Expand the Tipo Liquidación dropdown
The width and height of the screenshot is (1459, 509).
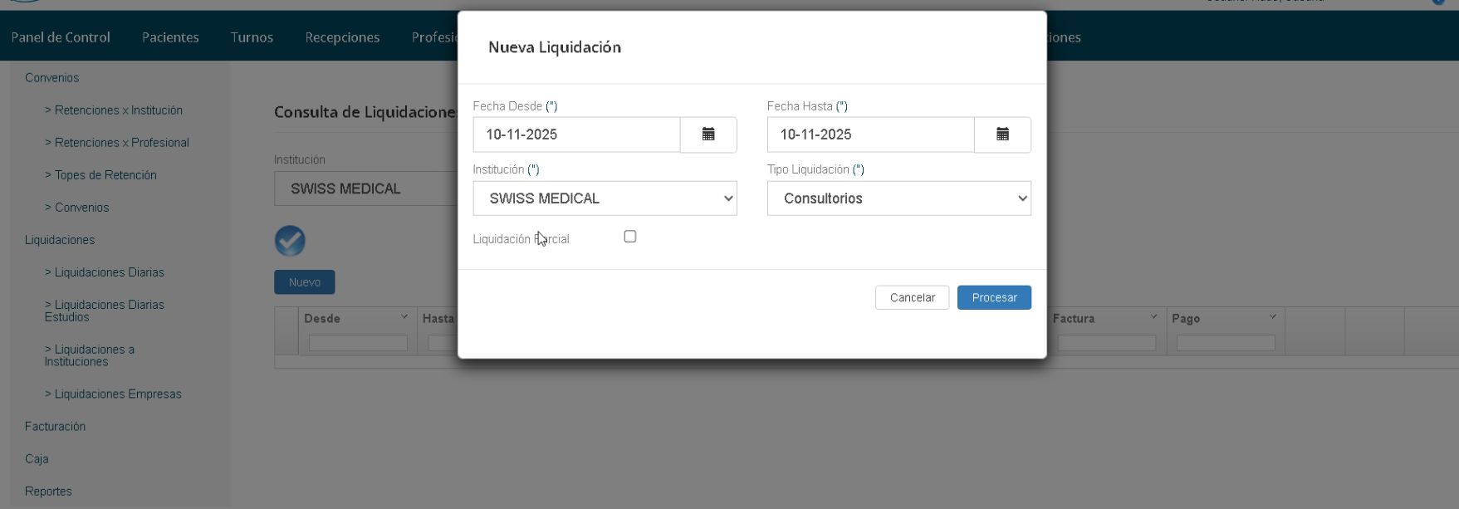click(x=898, y=198)
